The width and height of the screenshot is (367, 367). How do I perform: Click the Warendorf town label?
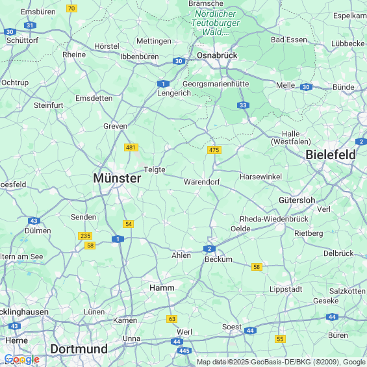[202, 182]
